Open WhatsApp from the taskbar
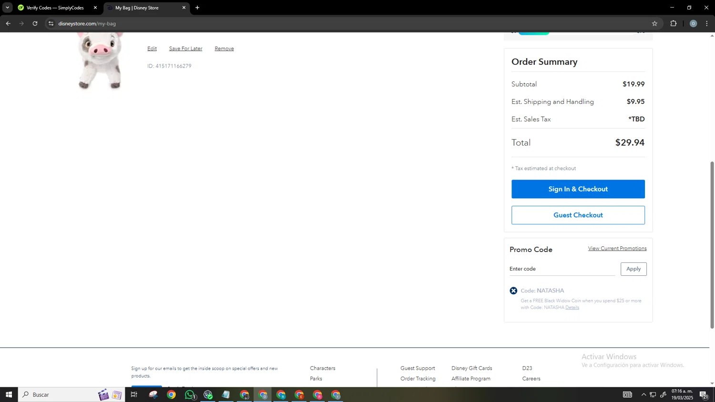The height and width of the screenshot is (402, 715). click(190, 394)
